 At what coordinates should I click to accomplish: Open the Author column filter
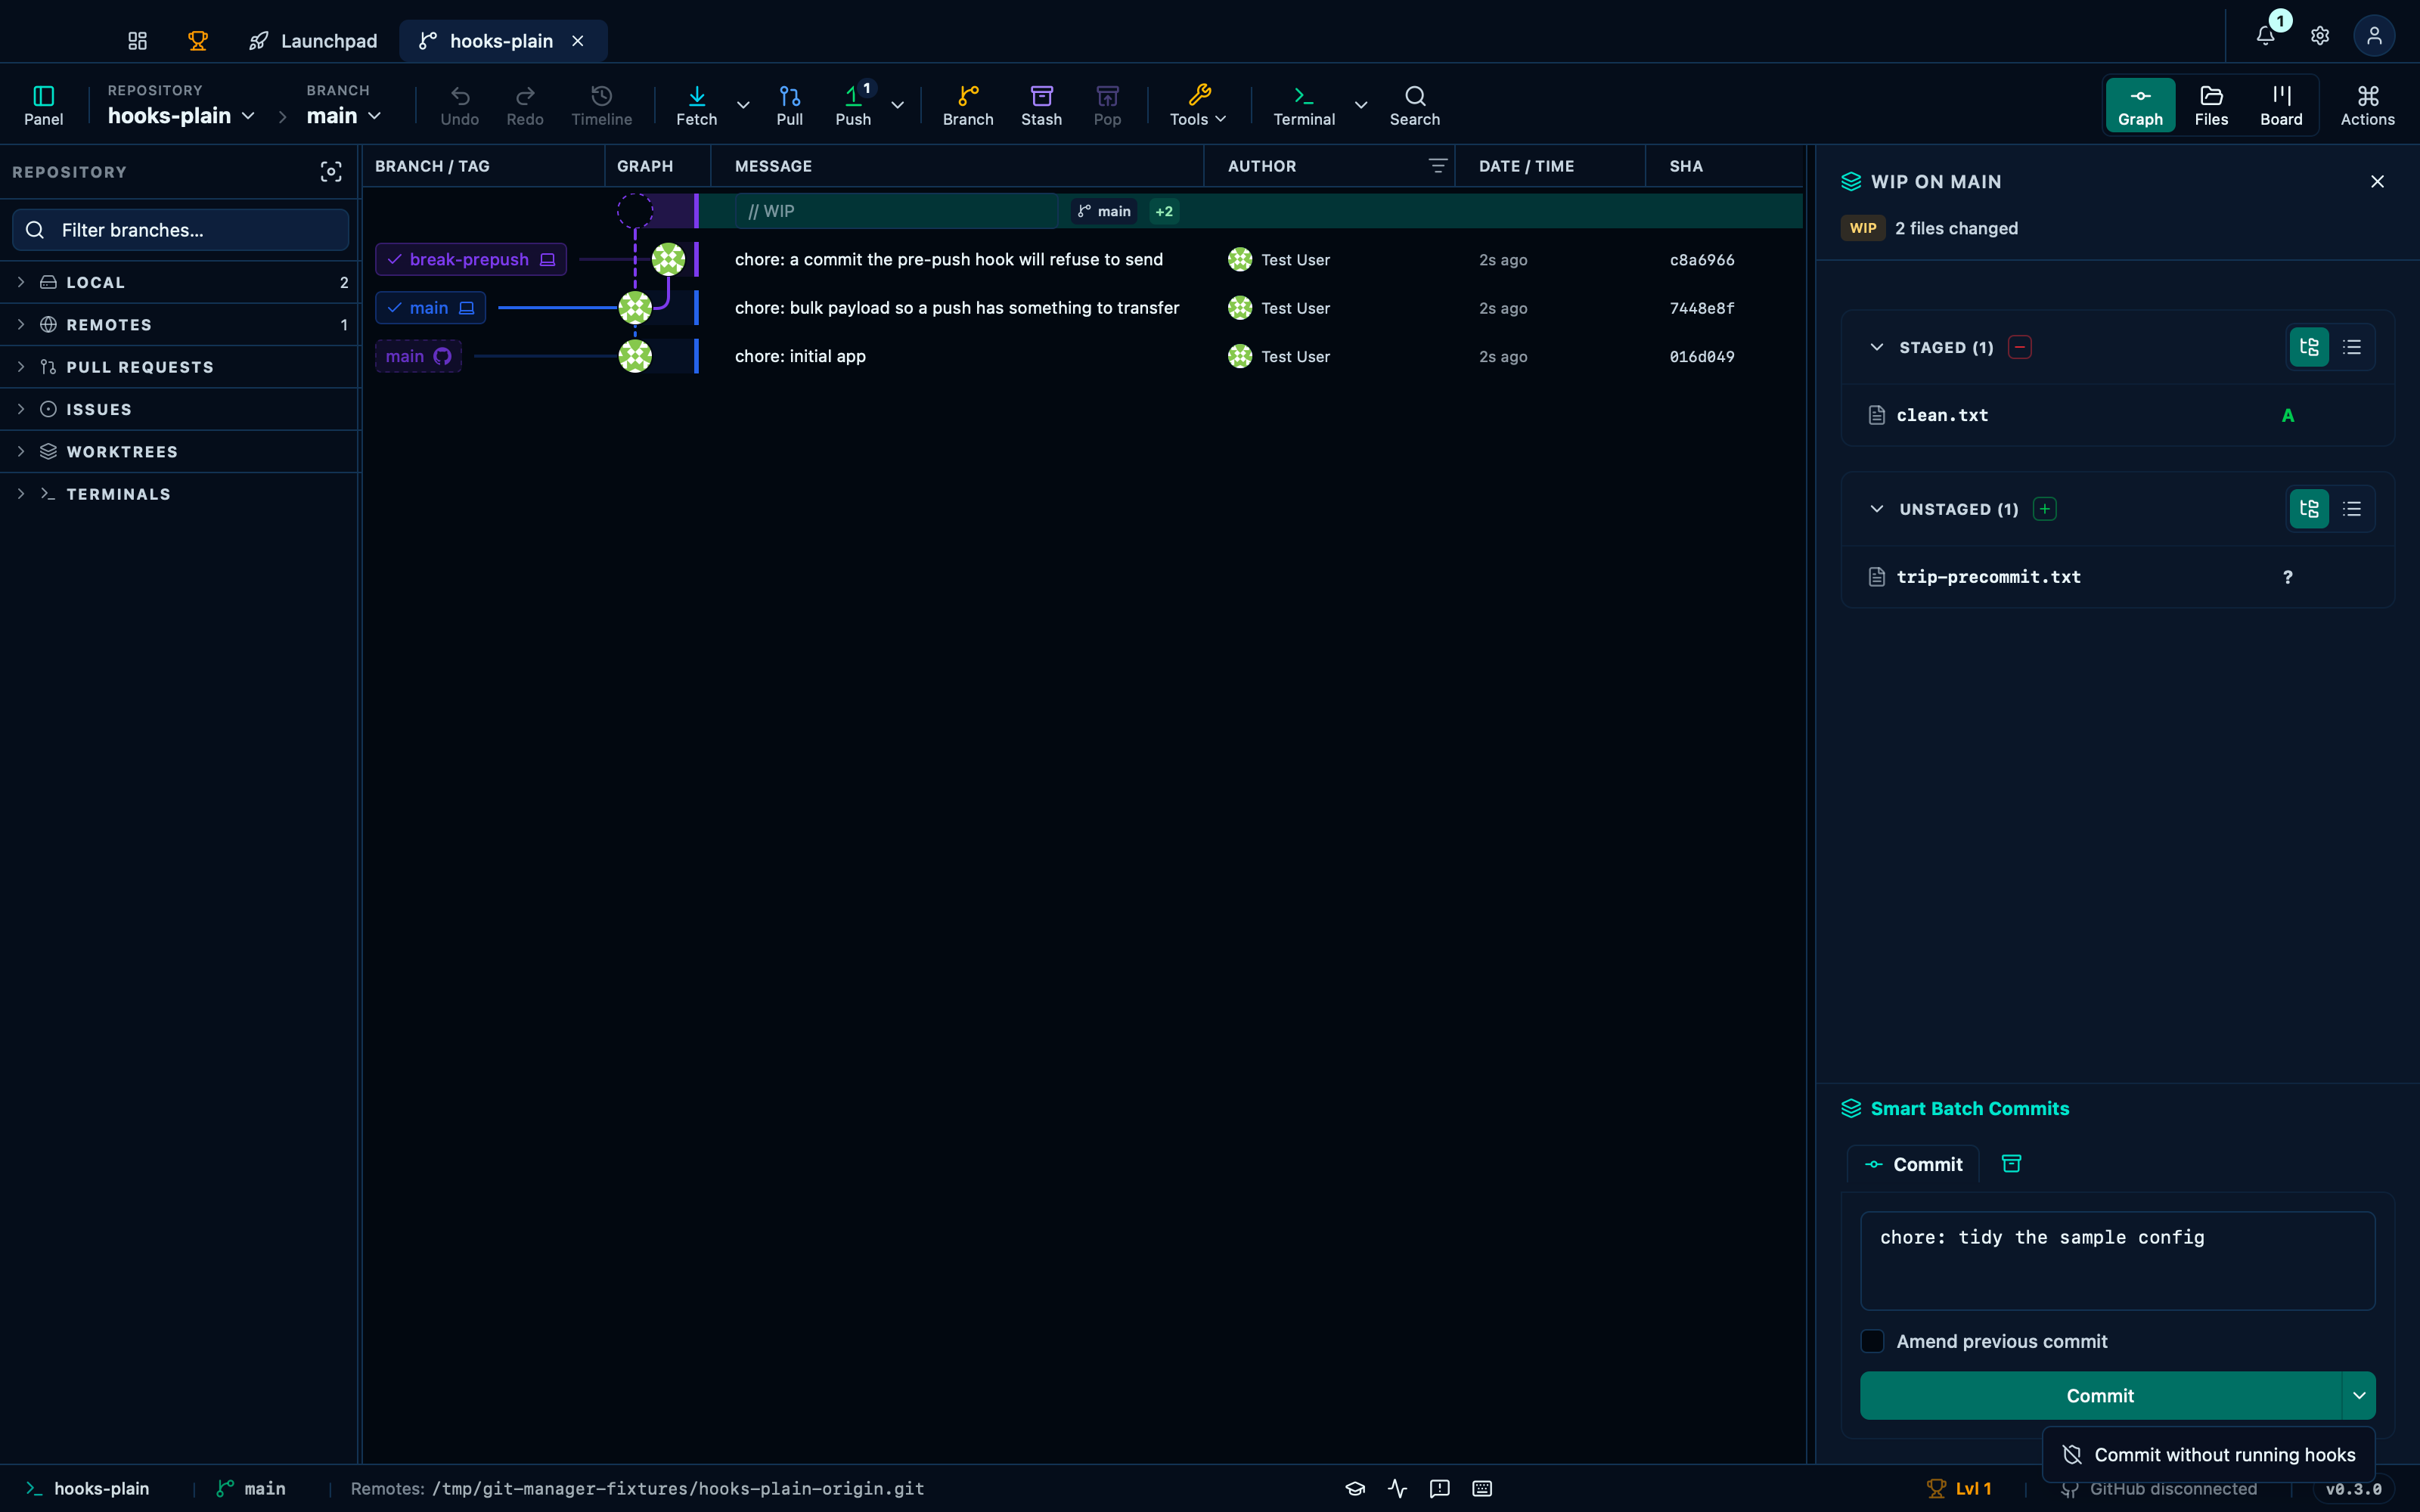(1437, 166)
